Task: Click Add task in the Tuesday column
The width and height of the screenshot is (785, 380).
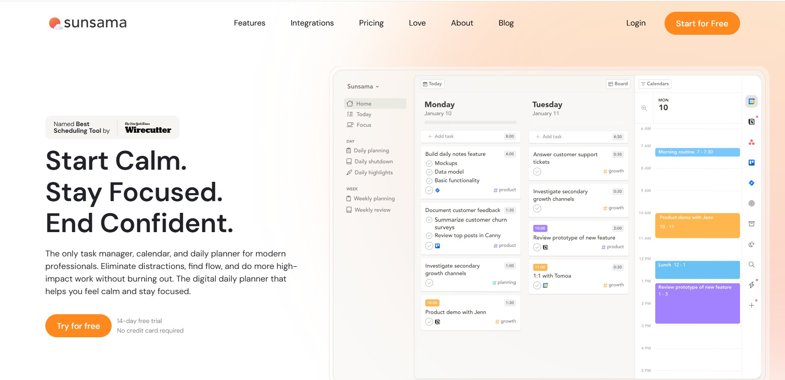Action: click(578, 137)
